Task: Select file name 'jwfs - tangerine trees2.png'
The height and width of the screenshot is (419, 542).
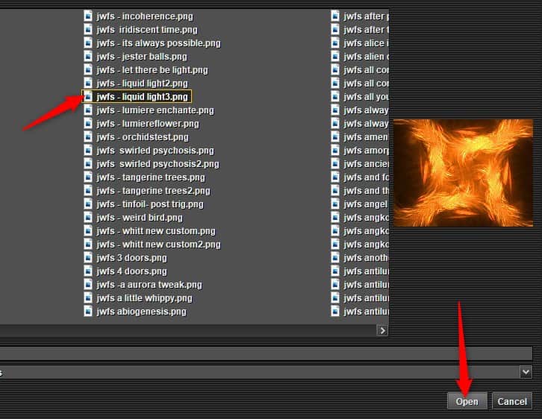Action: coord(153,191)
